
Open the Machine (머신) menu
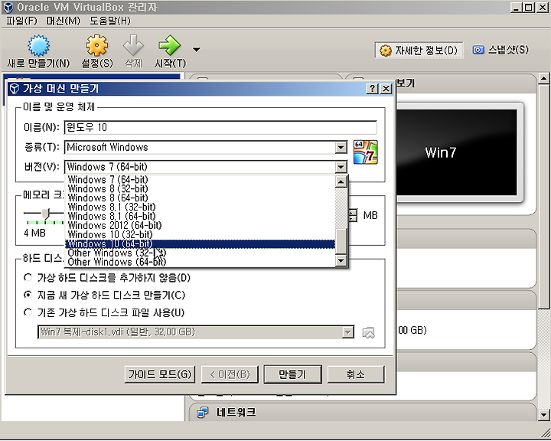pos(64,21)
